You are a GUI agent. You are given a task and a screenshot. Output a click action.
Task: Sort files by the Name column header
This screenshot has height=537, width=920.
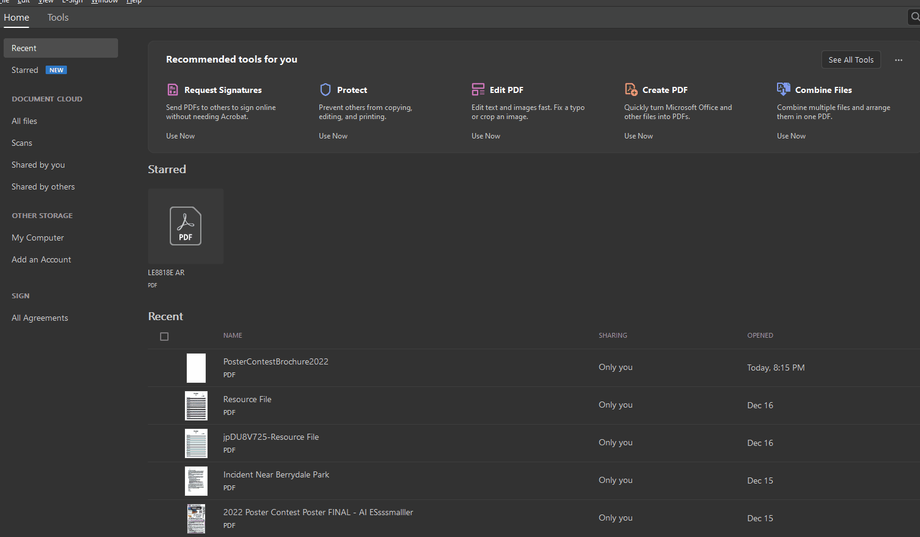(232, 335)
